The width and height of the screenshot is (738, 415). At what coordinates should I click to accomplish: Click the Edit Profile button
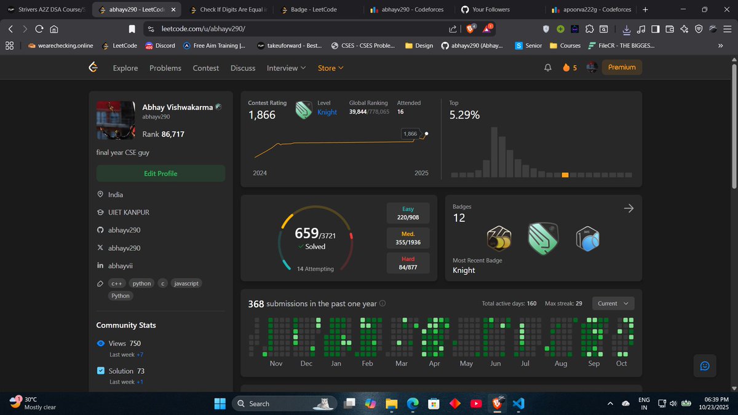click(x=161, y=173)
